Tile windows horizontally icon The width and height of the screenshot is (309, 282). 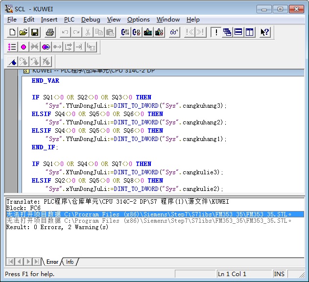[x=238, y=32]
